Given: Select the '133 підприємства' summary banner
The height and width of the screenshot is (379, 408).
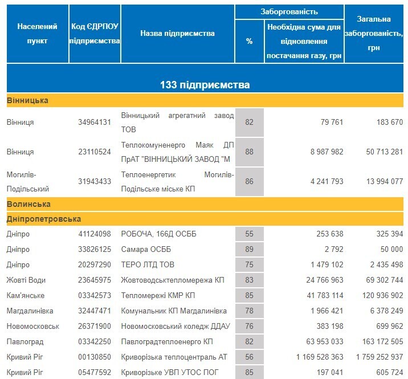Looking at the screenshot, I should coord(205,85).
